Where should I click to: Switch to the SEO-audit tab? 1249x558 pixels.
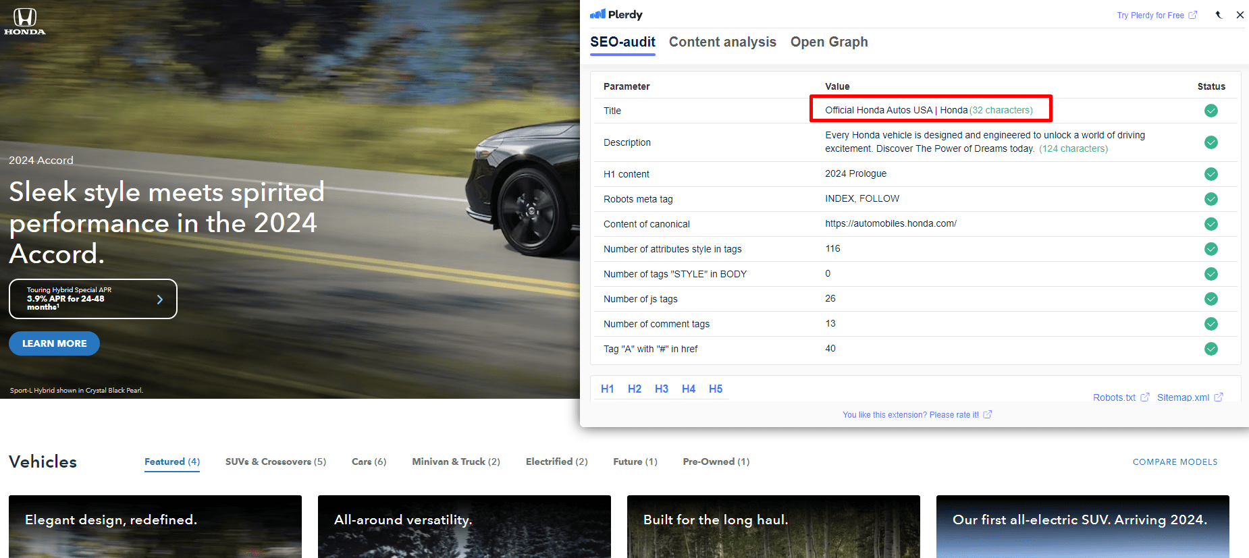click(622, 42)
